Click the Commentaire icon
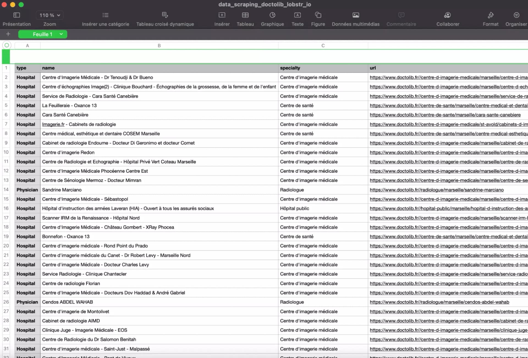 coord(401,18)
